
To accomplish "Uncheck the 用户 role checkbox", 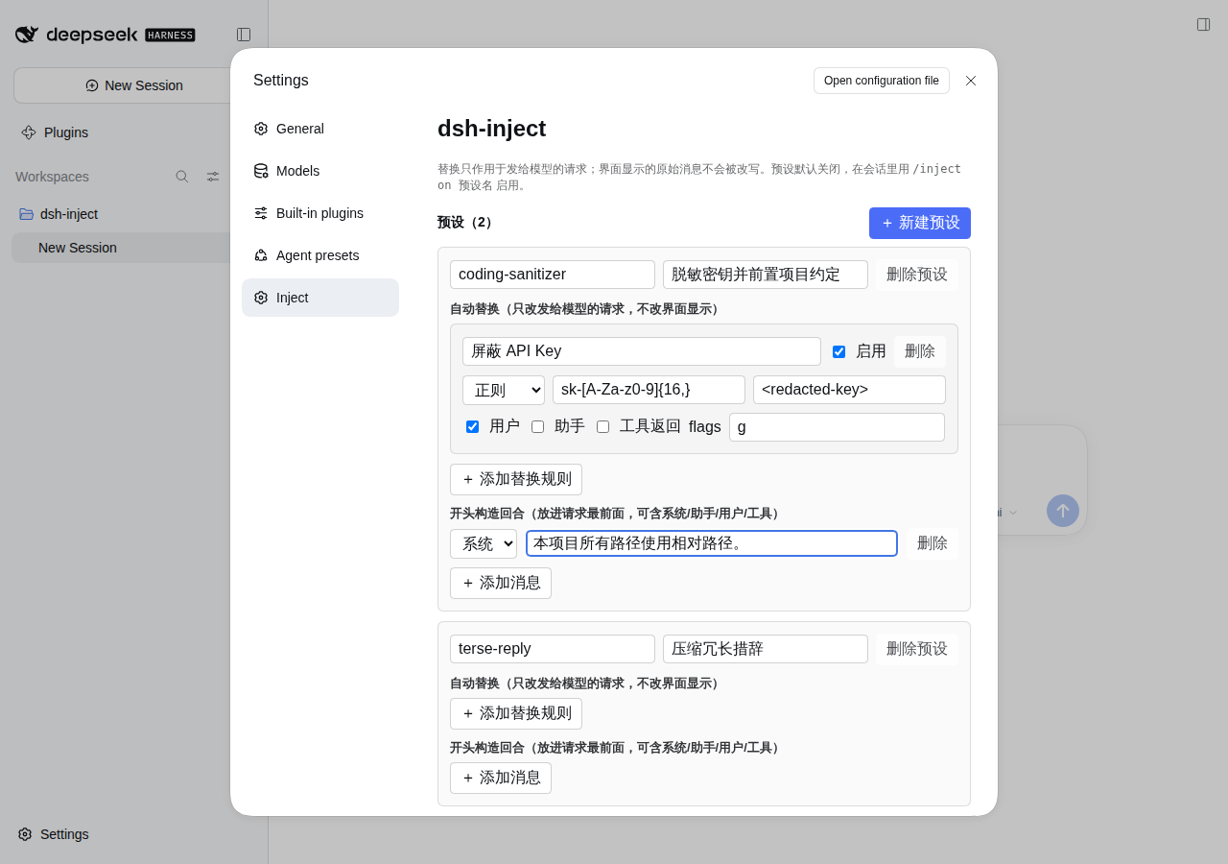I will 472,426.
